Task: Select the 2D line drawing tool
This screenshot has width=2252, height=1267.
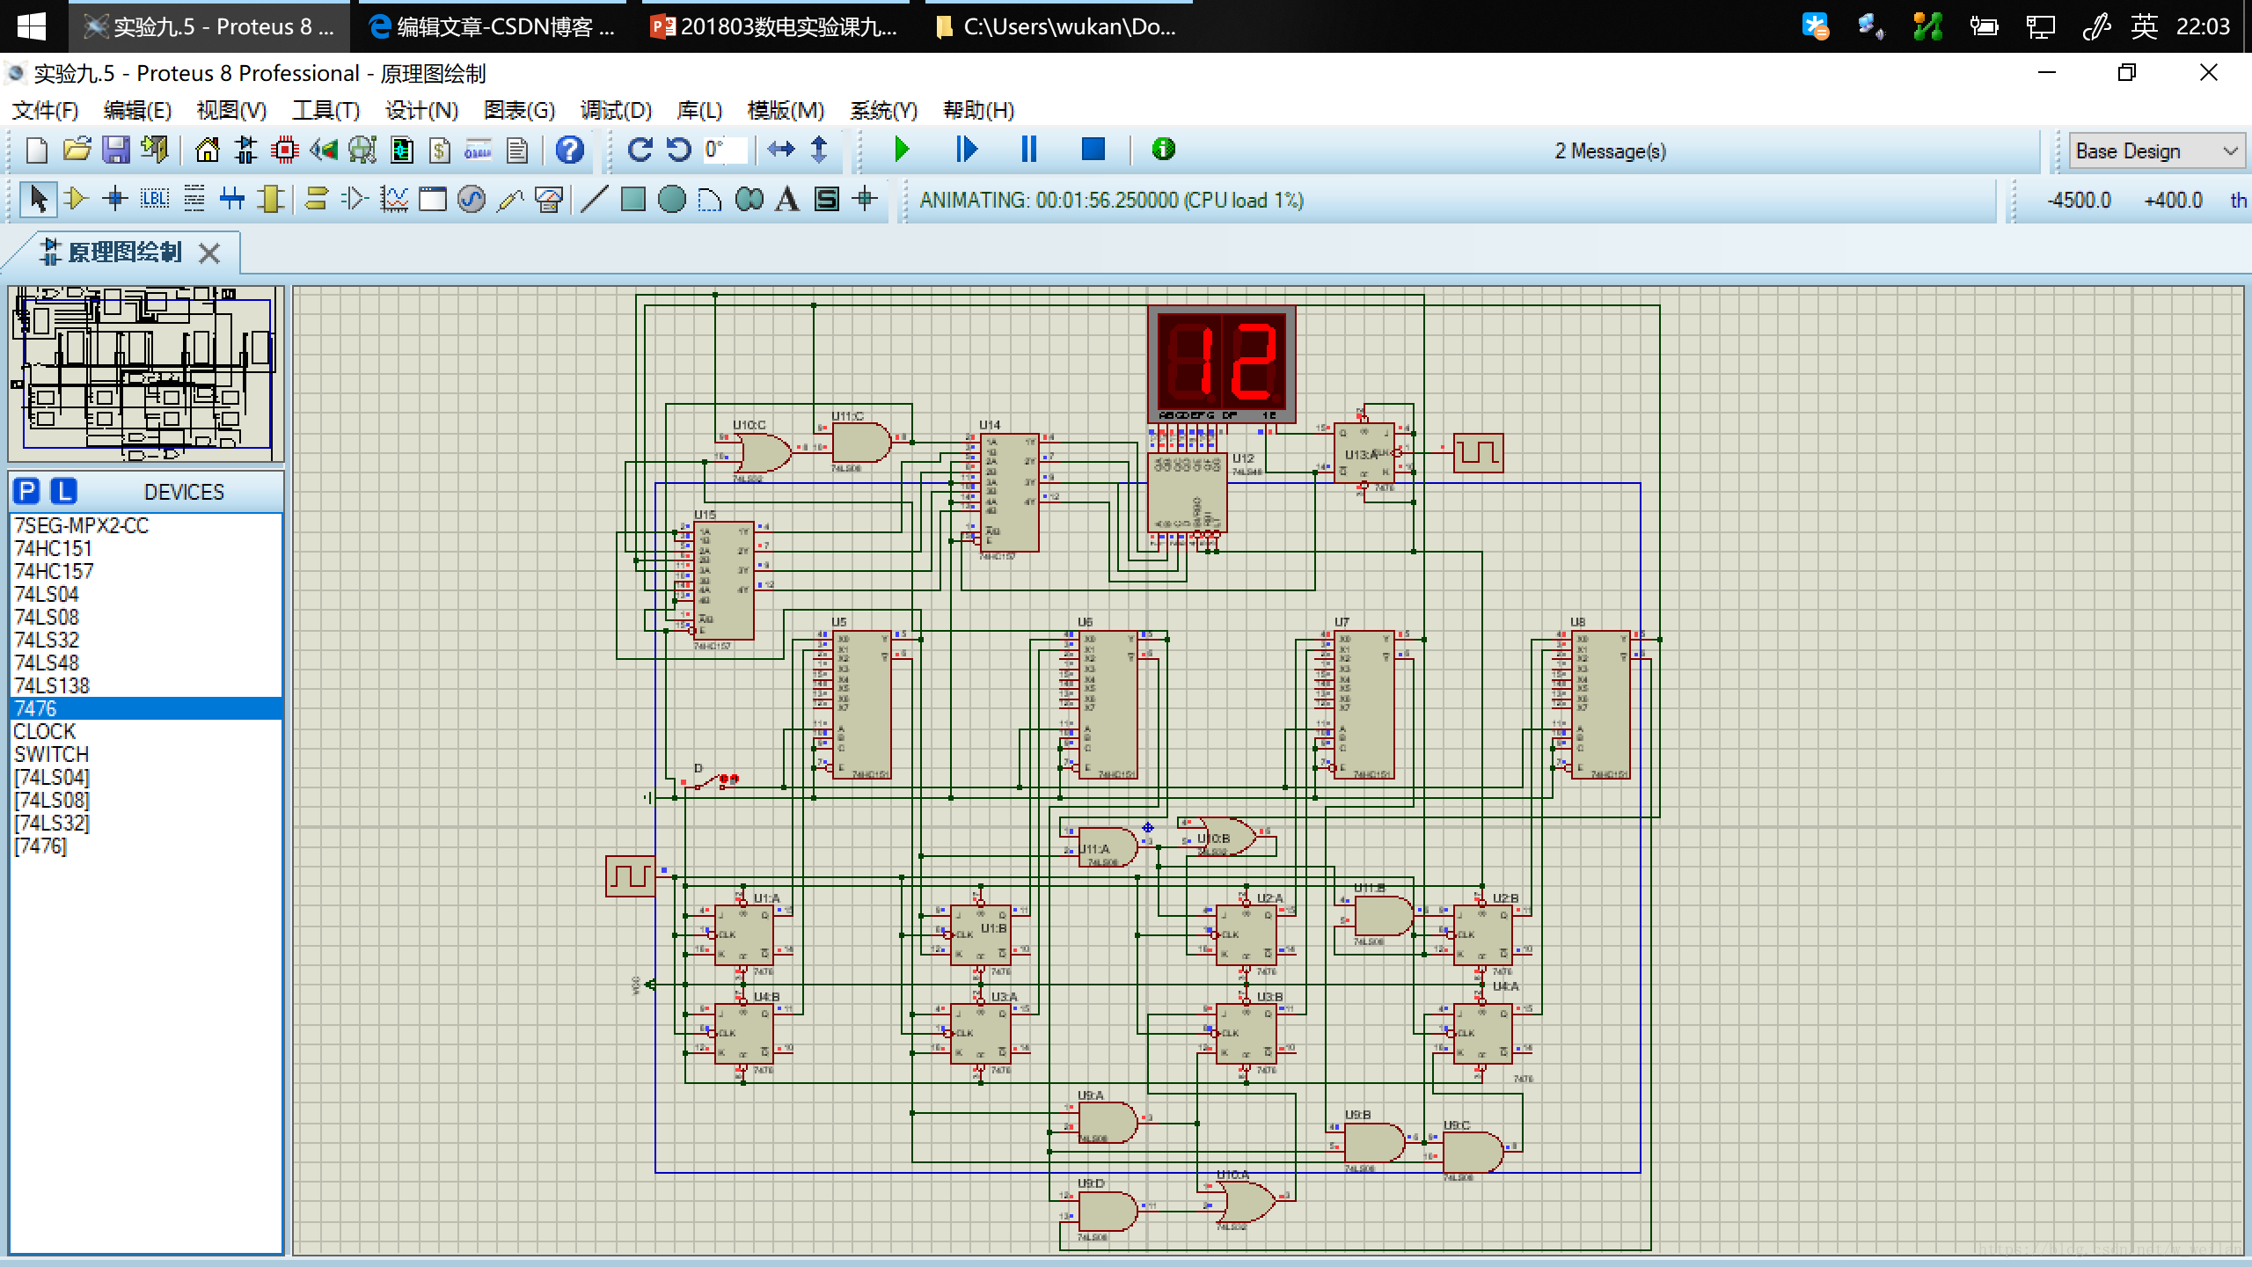Action: (x=594, y=199)
